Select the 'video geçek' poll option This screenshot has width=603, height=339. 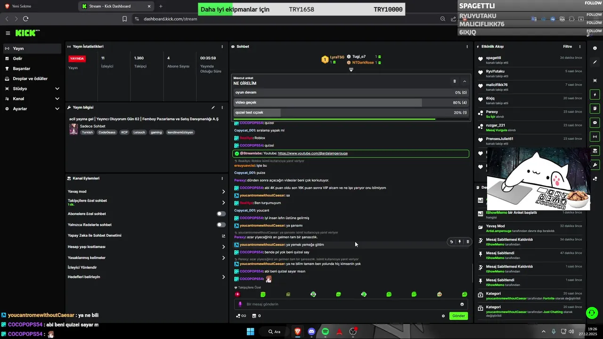click(x=351, y=103)
